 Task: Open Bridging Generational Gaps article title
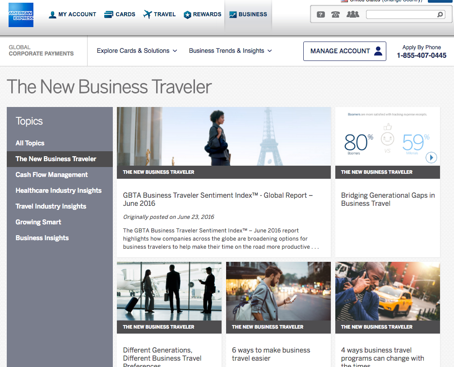(x=388, y=199)
